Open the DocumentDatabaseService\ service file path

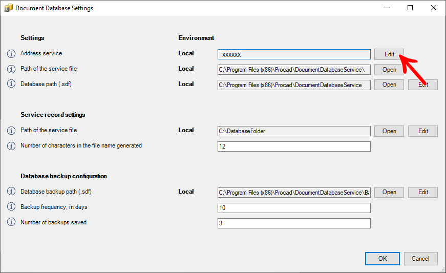click(x=389, y=69)
